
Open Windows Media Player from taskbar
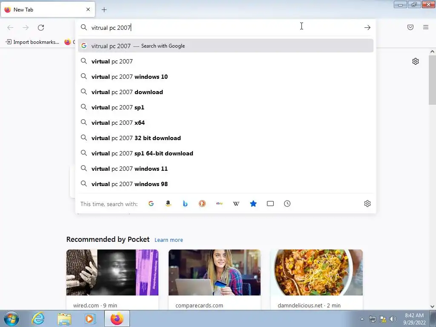pos(90,318)
